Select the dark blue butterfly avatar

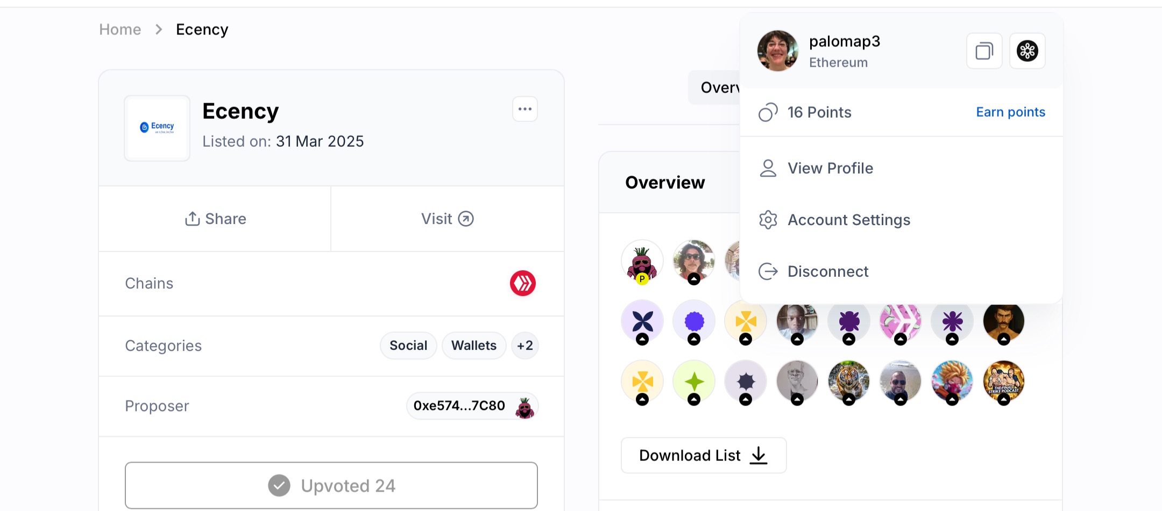(642, 322)
